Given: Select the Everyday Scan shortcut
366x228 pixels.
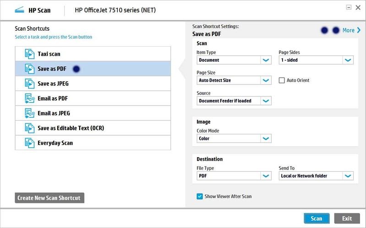Looking at the screenshot, I should [93, 143].
